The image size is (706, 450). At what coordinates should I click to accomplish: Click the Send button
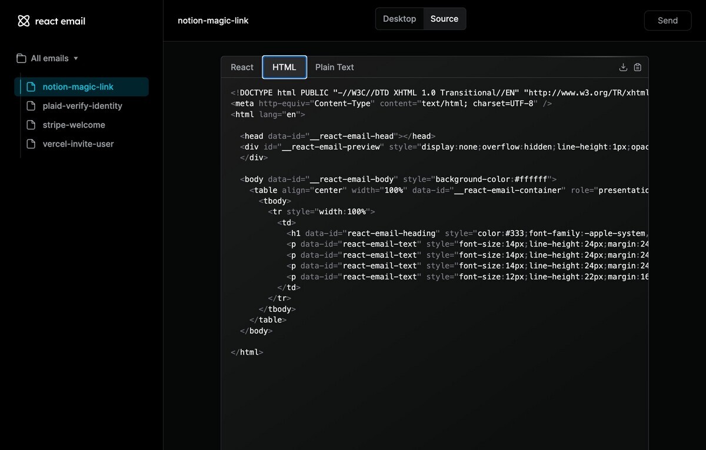click(x=667, y=20)
